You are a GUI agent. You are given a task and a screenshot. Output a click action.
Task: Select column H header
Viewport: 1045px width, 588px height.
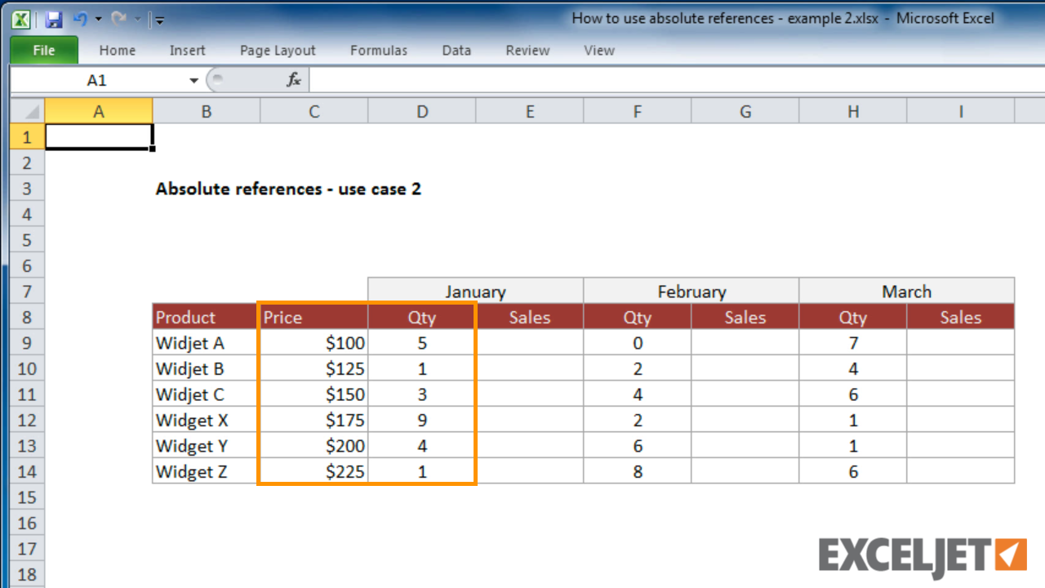[853, 111]
